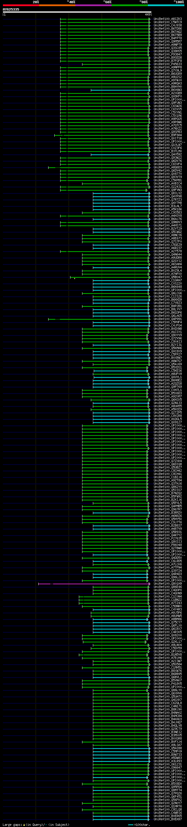Click the query end position 449
Viewport: 187px width, 827px height.
[147, 14]
